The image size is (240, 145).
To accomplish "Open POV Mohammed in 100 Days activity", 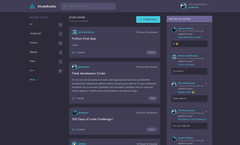I will pyautogui.click(x=186, y=111).
